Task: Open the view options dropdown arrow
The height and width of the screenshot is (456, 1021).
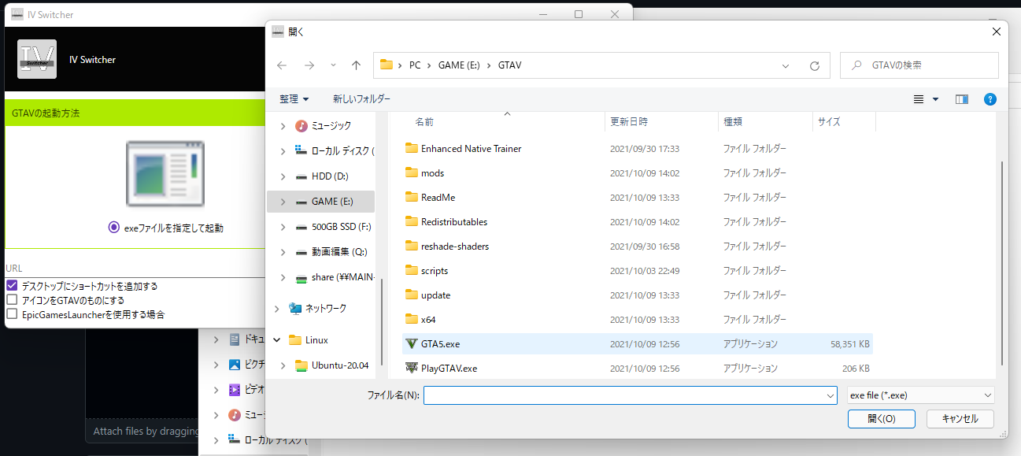Action: 935,99
